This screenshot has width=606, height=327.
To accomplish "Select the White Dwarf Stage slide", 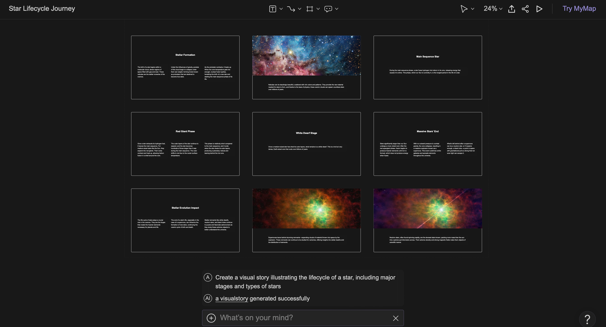I will click(306, 144).
